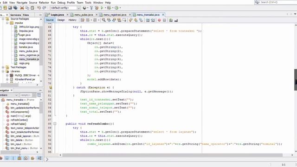Click the Paste clipboard icon
This screenshot has height=167, width=297.
32,8
